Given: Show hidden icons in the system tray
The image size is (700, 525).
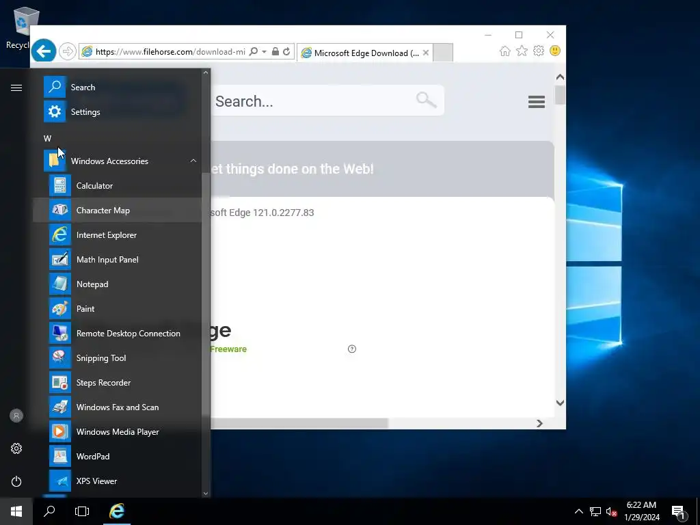Looking at the screenshot, I should point(578,511).
